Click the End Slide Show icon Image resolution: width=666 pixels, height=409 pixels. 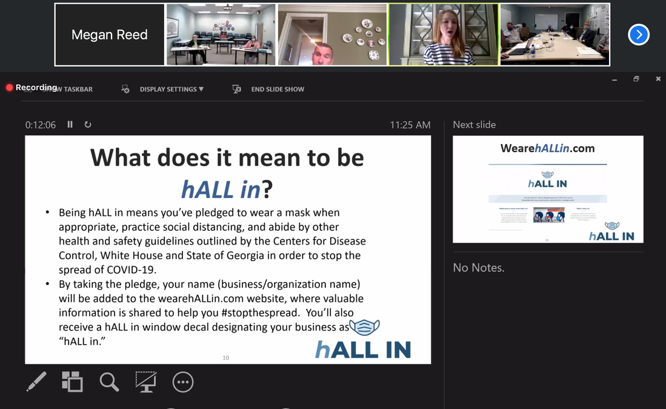click(237, 89)
